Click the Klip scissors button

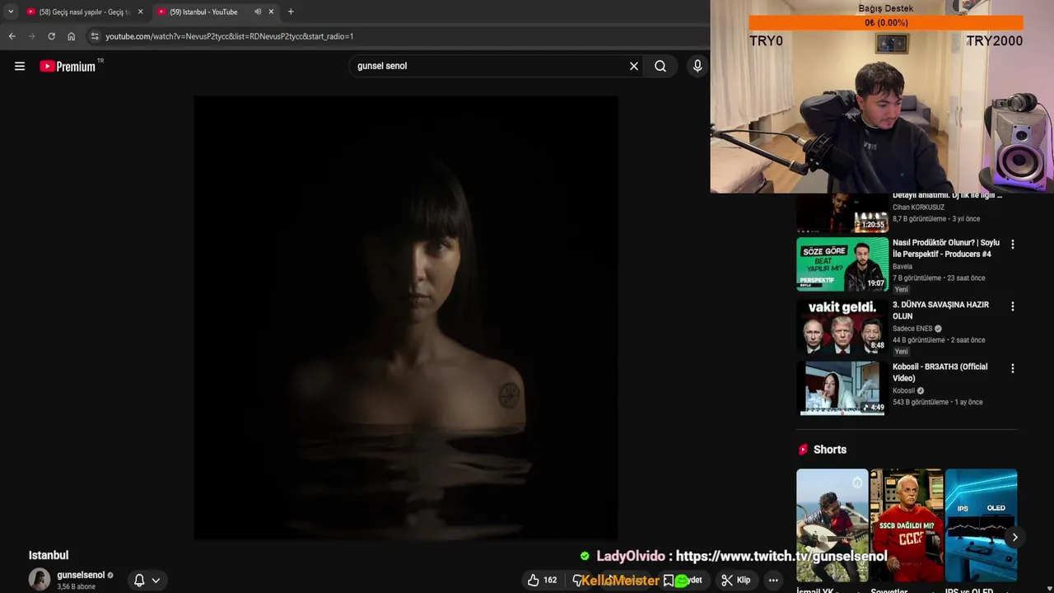point(736,580)
